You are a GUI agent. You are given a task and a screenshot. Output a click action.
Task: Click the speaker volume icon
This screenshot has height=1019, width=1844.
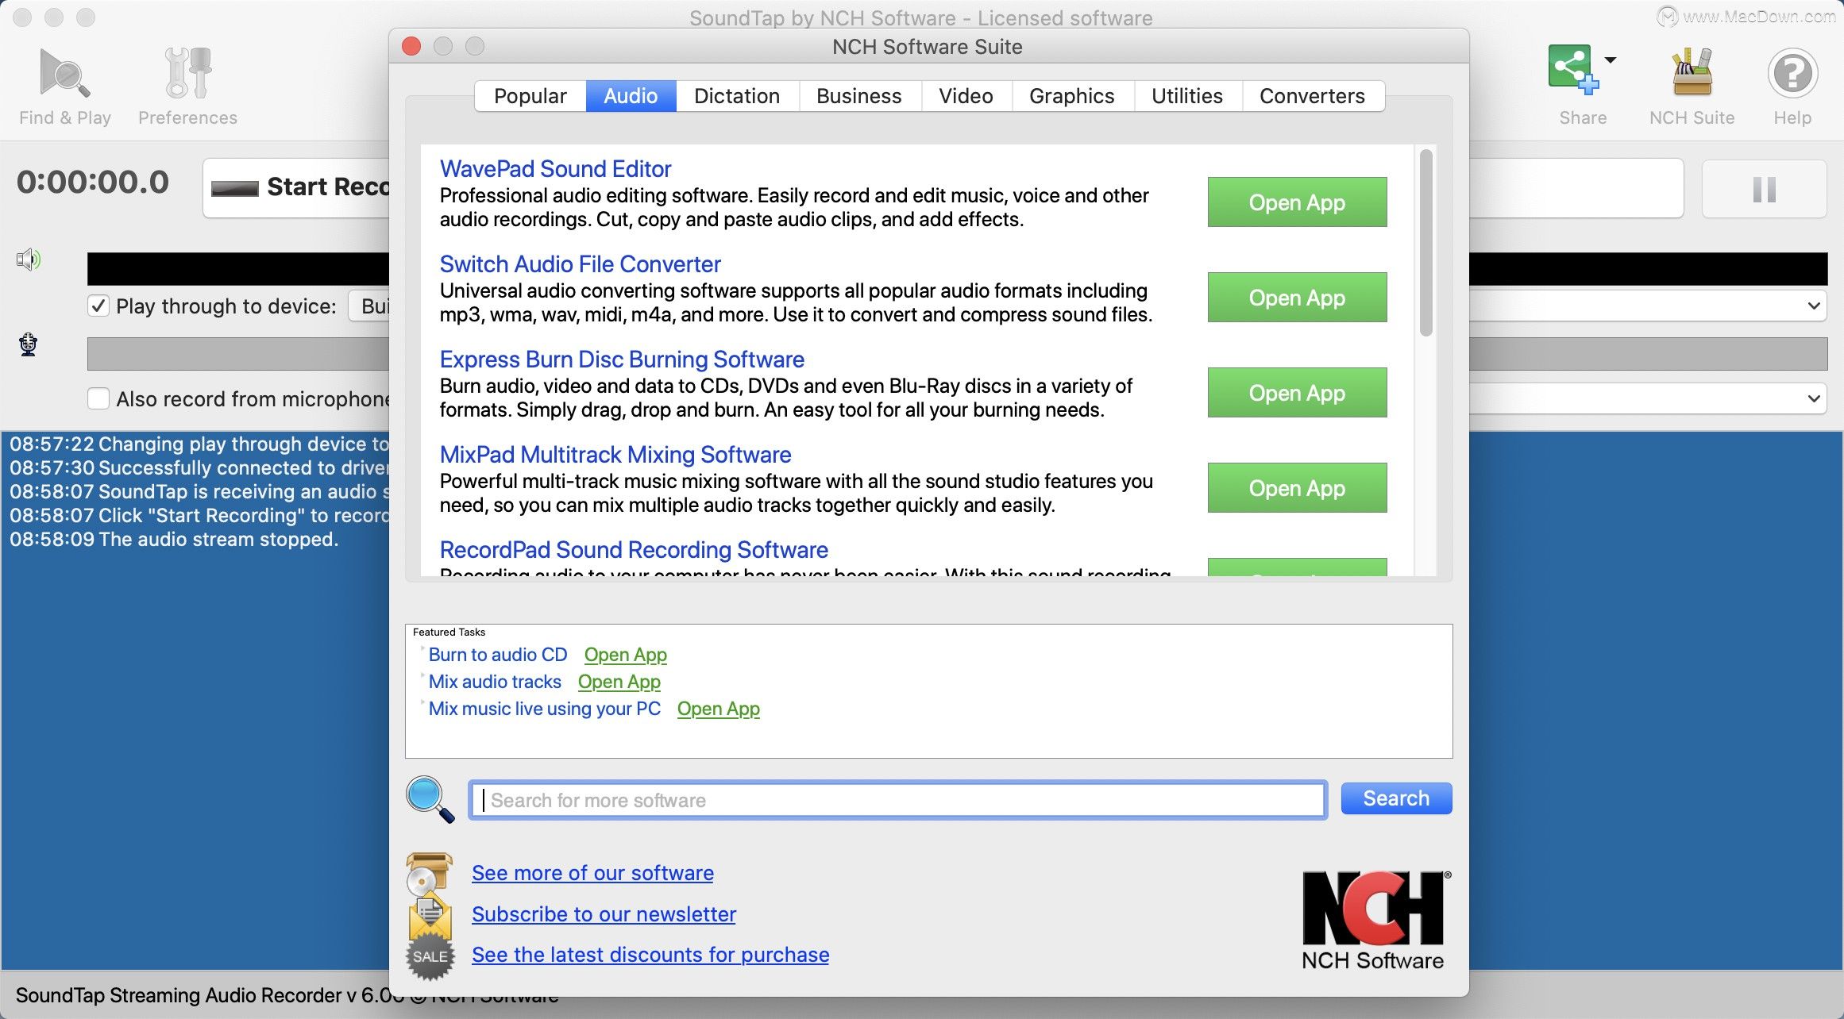tap(29, 260)
